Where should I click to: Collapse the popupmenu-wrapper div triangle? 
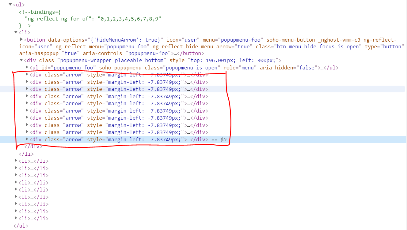point(21,60)
